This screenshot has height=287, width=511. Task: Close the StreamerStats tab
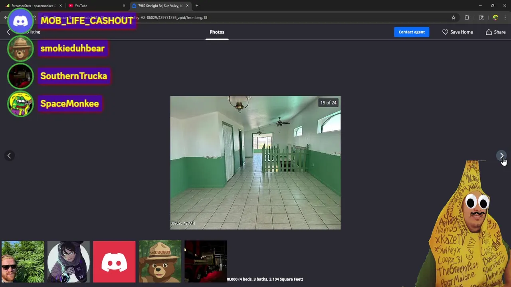click(x=61, y=6)
